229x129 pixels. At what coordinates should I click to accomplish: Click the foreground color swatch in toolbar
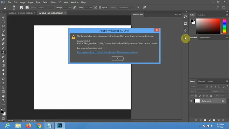[2, 112]
